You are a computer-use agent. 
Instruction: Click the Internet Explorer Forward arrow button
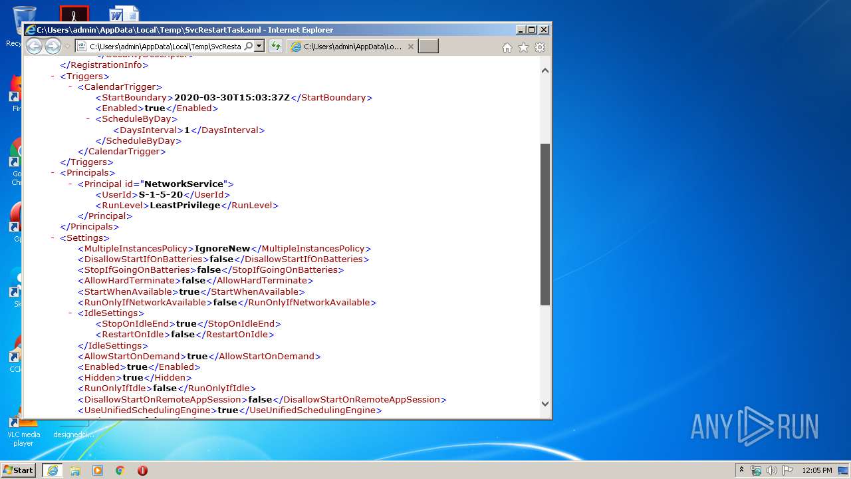[53, 46]
